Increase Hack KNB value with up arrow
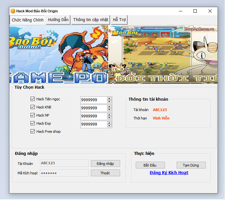Image resolution: width=225 pixels, height=200 pixels. coord(109,106)
